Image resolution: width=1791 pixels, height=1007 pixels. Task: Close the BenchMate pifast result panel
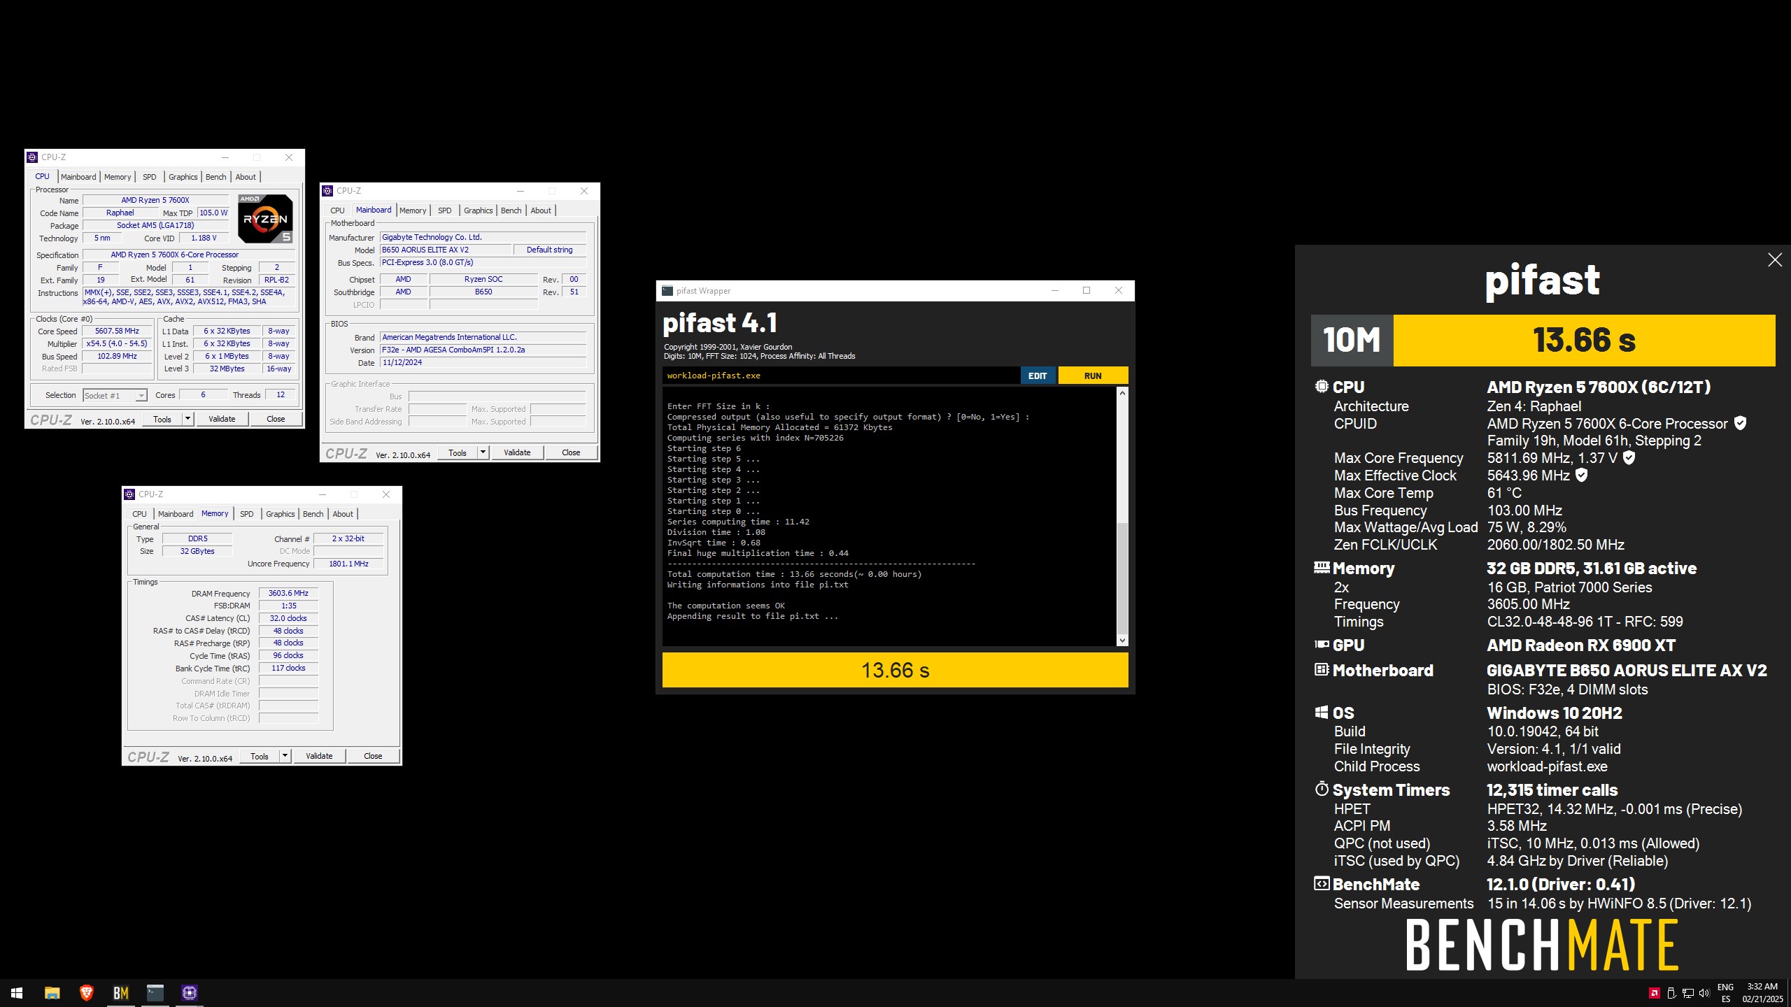click(1774, 260)
